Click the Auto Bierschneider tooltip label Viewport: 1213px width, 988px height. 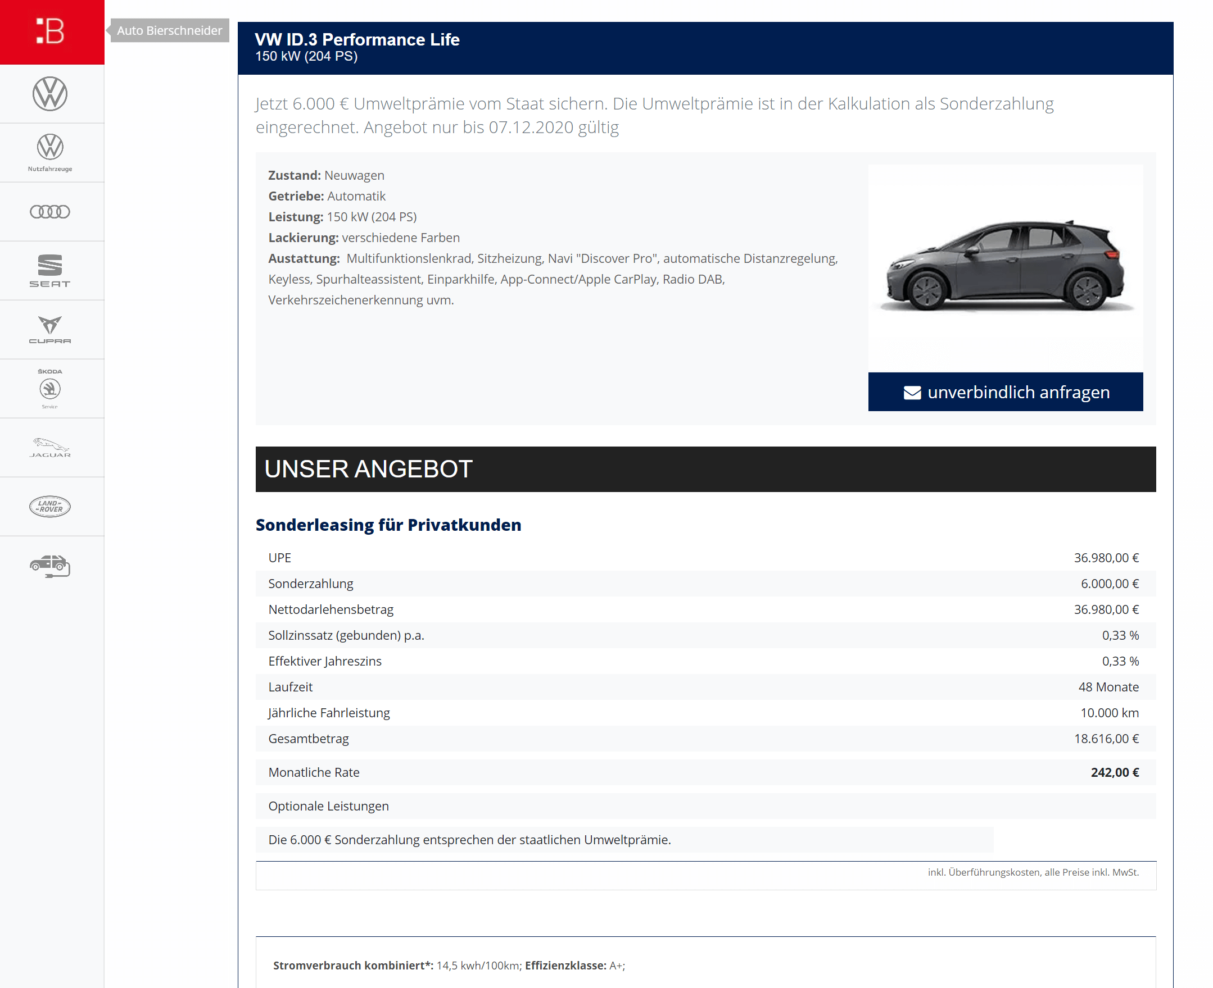(x=170, y=31)
